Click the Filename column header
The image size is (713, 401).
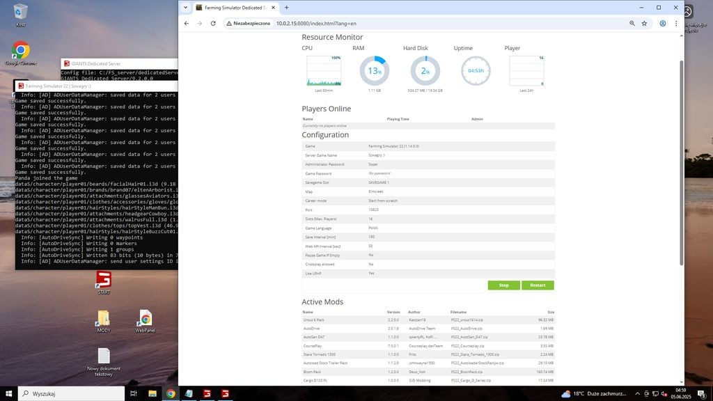458,312
